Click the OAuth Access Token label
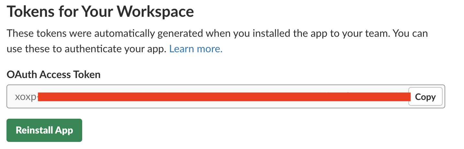 point(53,75)
